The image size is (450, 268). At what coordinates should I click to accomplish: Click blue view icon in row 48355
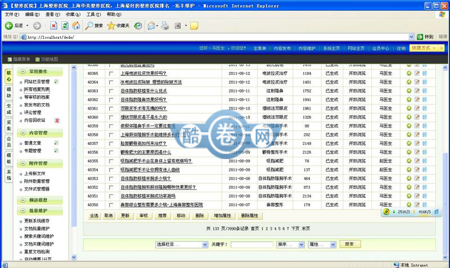[x=425, y=161]
